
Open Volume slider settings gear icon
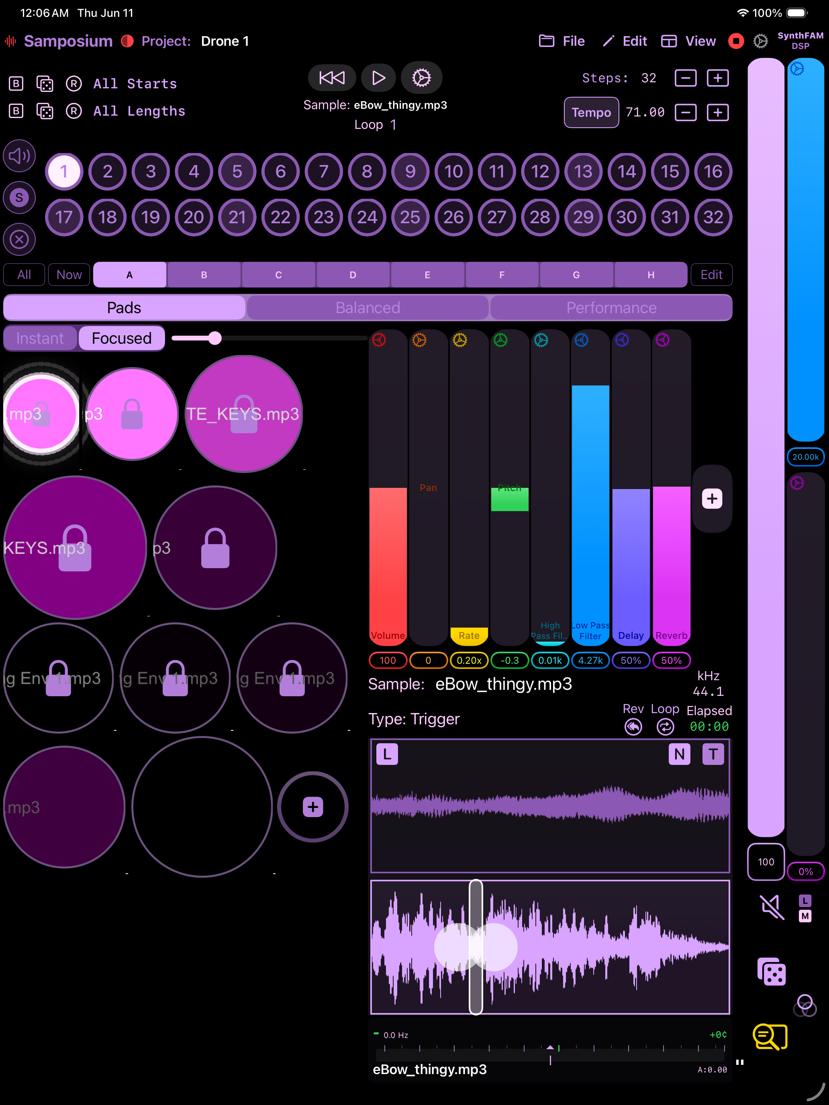(379, 340)
